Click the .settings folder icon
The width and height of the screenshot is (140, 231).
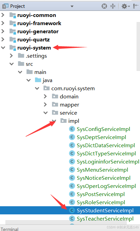point(21,56)
